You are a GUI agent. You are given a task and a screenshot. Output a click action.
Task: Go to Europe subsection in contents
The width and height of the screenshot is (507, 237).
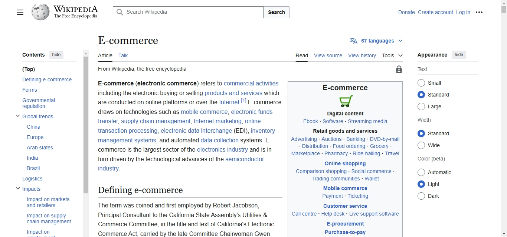(35, 137)
